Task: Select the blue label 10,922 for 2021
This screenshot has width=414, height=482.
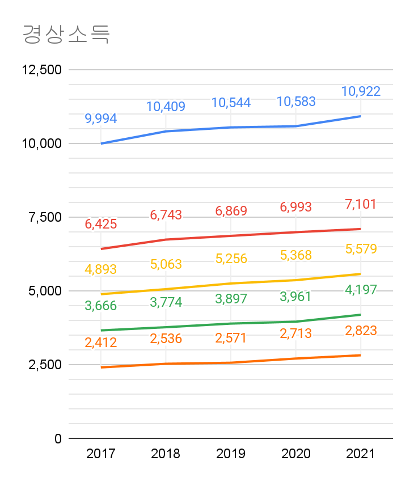Action: (x=361, y=91)
